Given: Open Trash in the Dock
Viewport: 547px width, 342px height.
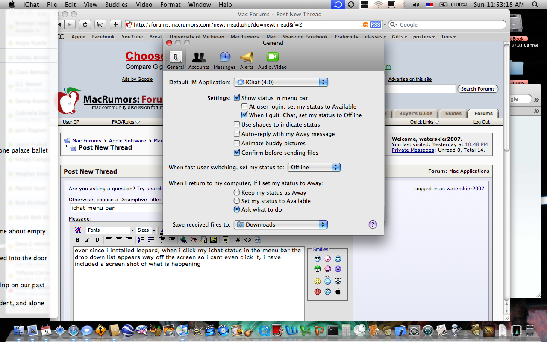Looking at the screenshot, I should (530, 330).
